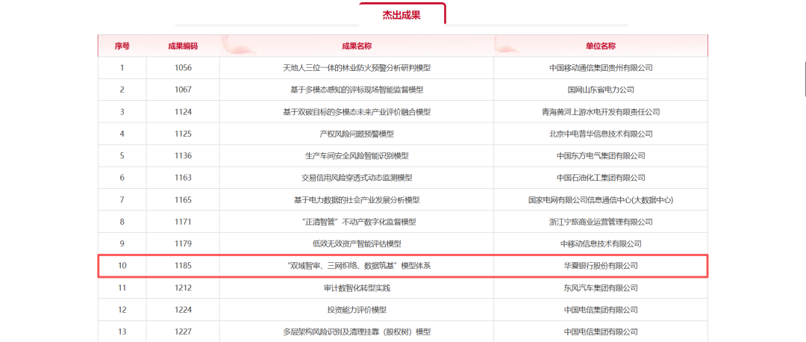This screenshot has width=806, height=342.
Task: Click the 单位名称 column header
Action: [x=601, y=46]
